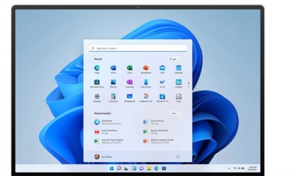Click the All apps button

(174, 59)
